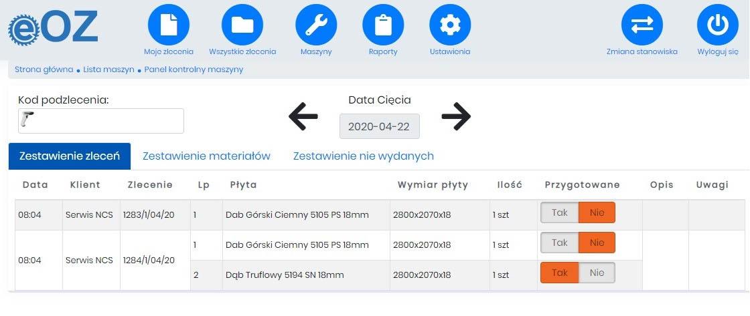Open Maszyny wrench icon
The width and height of the screenshot is (750, 316).
[x=316, y=25]
